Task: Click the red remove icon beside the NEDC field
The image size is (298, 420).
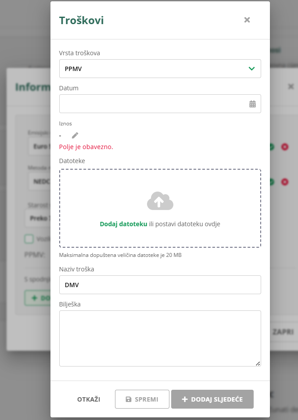Action: (284, 182)
